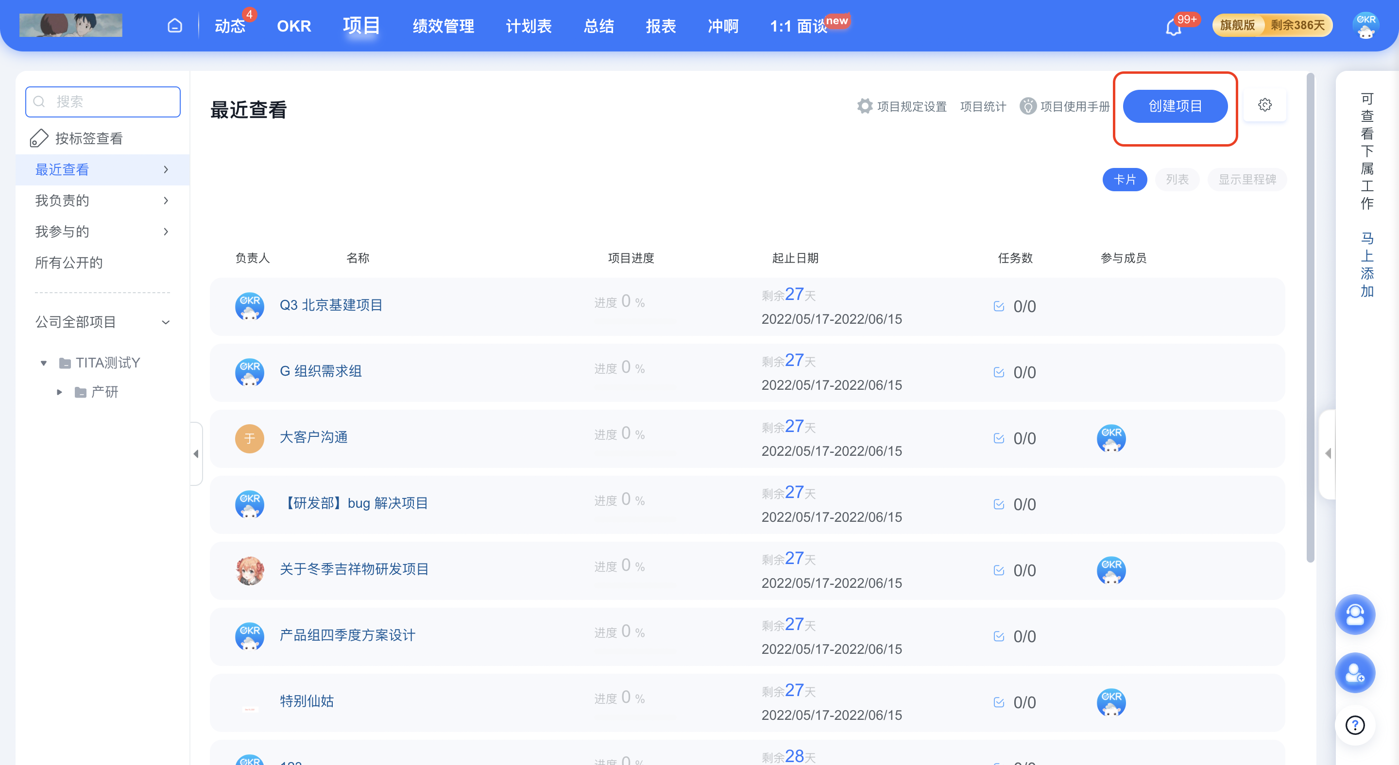Click member avatar in 关于冬季吉祥物研发项目 row
The image size is (1399, 765).
pos(1111,570)
